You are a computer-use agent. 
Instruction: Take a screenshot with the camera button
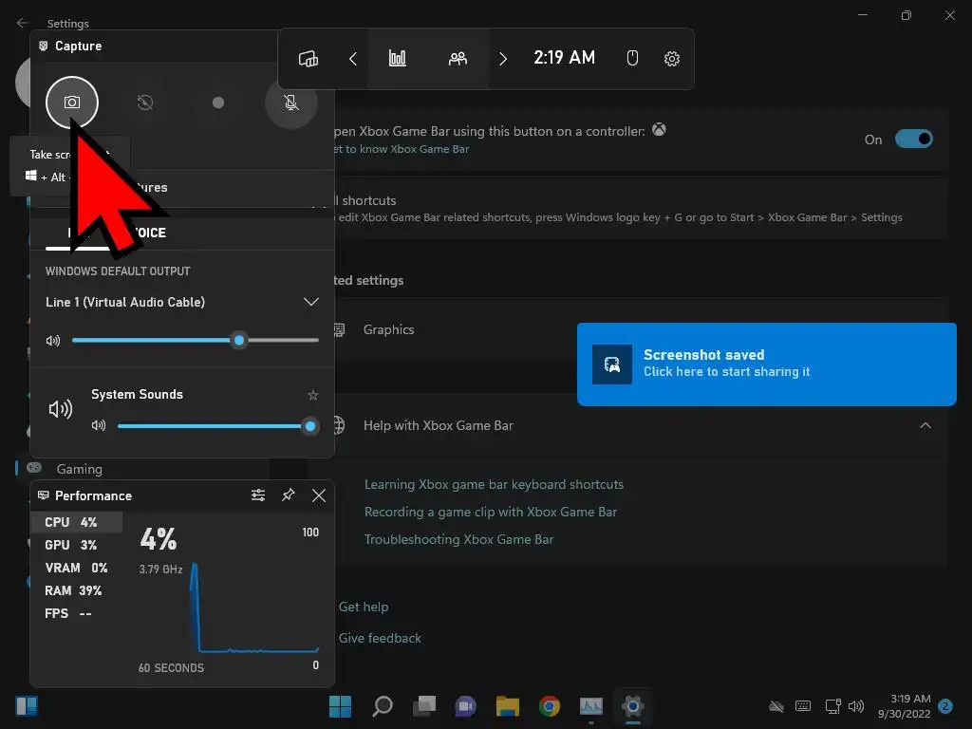(x=72, y=103)
